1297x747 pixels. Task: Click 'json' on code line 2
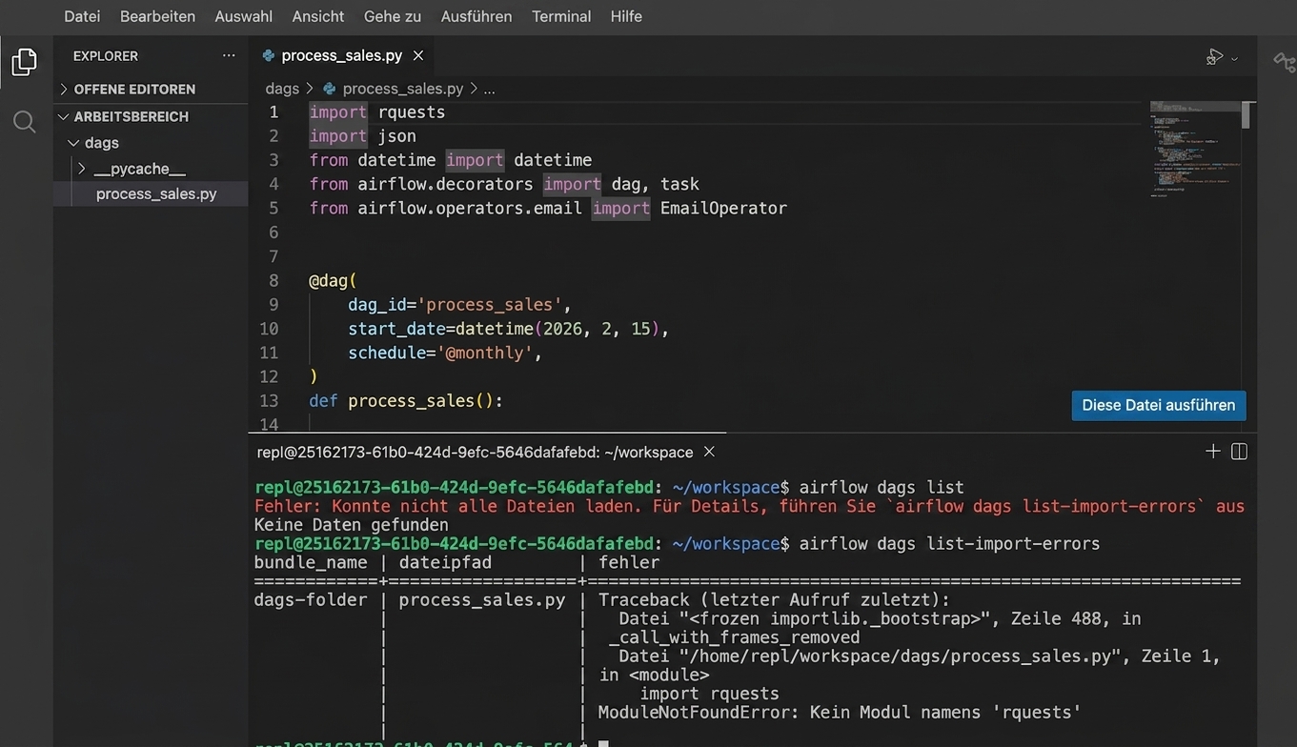coord(396,136)
